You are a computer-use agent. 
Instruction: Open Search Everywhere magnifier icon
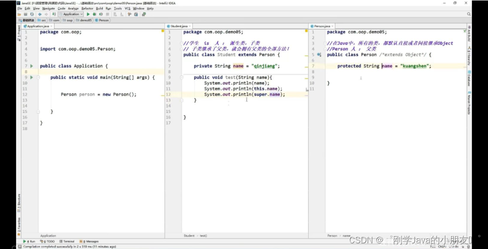tap(468, 14)
